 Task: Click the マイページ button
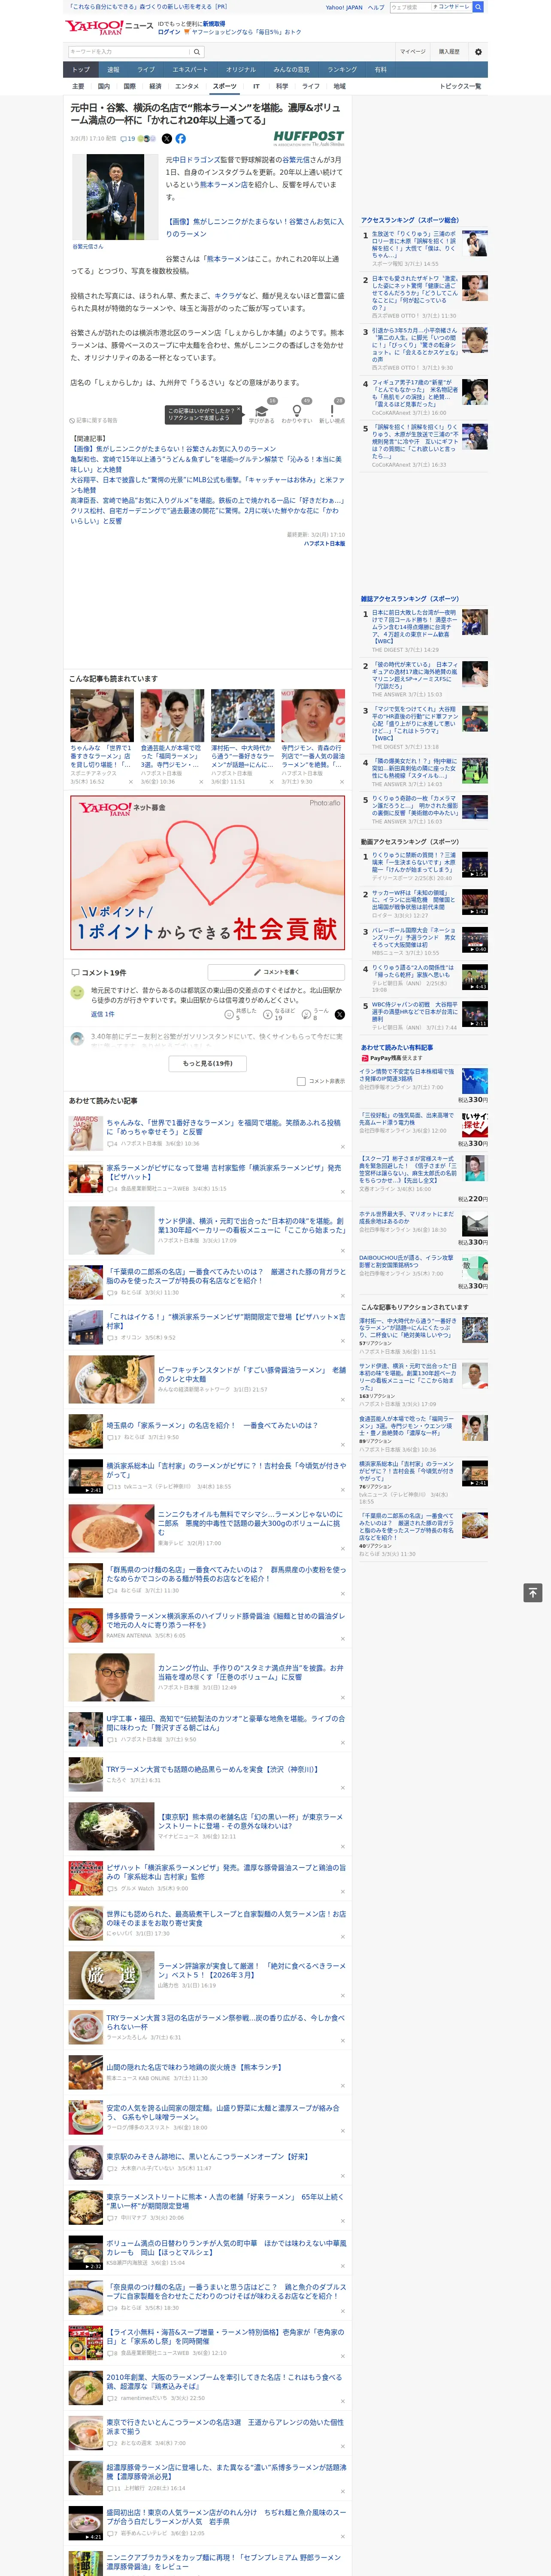pos(413,52)
